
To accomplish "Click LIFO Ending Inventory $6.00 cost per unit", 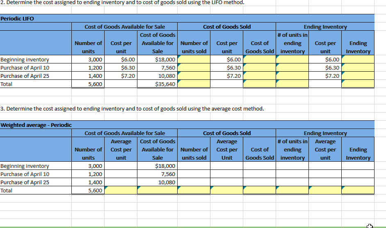I will point(325,59).
